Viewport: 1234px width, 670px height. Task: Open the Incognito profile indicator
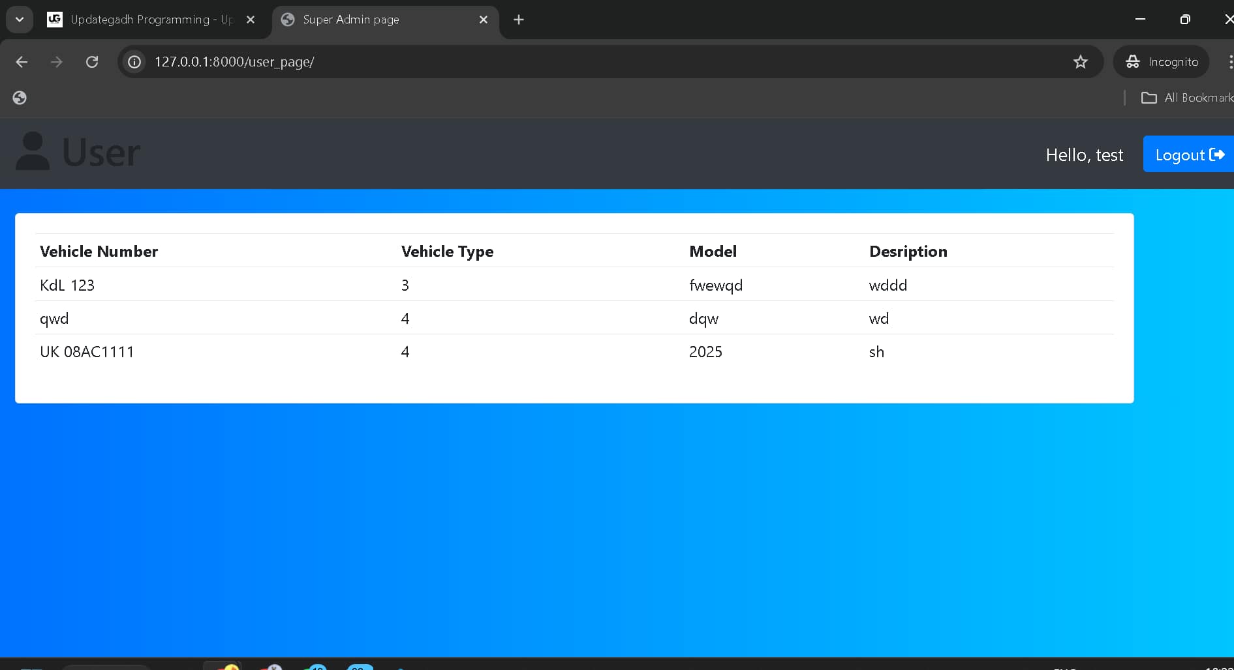tap(1162, 62)
